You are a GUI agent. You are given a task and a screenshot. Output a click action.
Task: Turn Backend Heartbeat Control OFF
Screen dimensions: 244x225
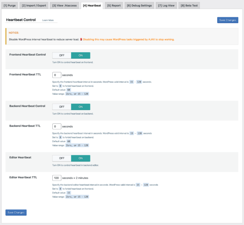62,107
